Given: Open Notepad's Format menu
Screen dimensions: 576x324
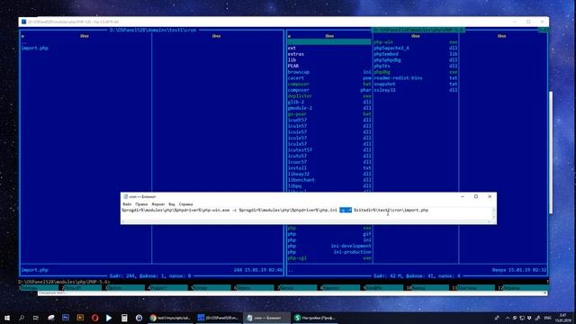Looking at the screenshot, I should (x=158, y=204).
